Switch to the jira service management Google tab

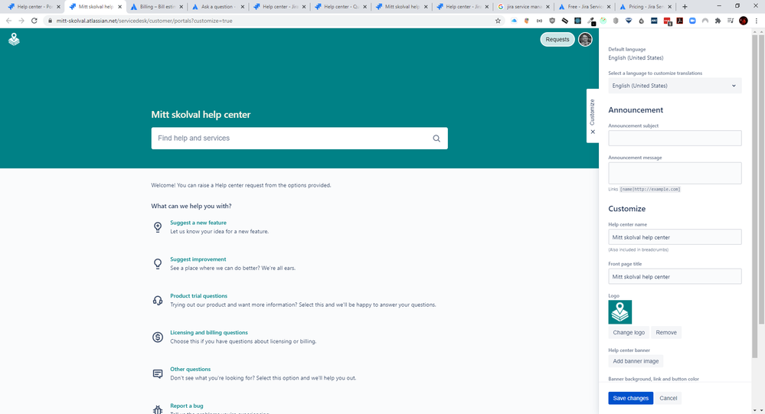(524, 7)
